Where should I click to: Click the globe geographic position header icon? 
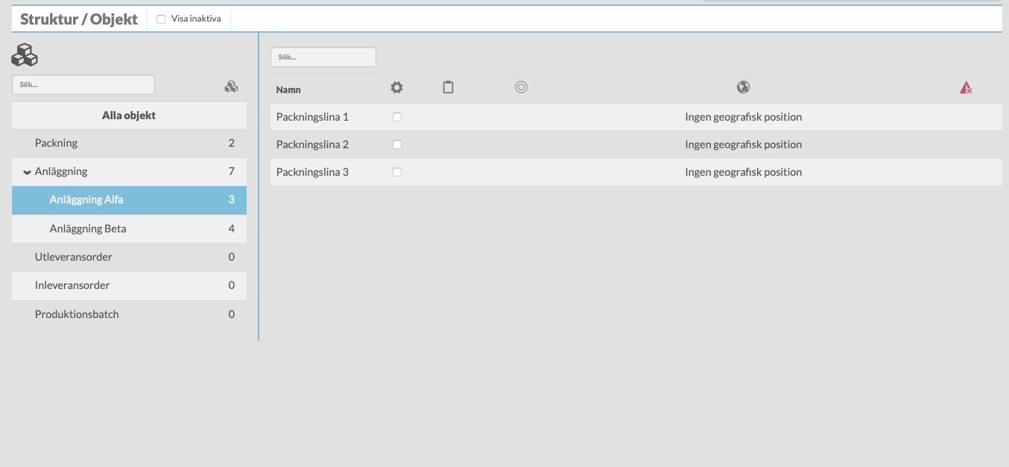743,88
